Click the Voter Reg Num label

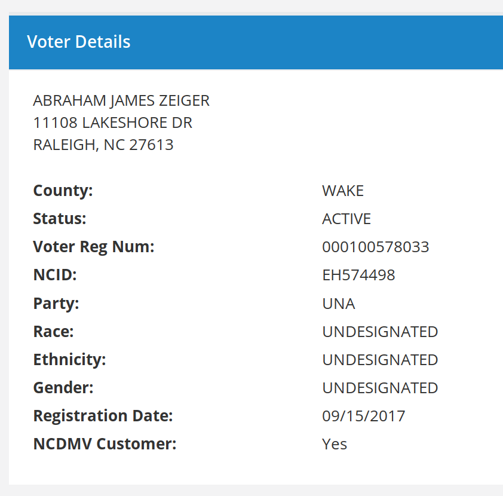[x=94, y=247]
